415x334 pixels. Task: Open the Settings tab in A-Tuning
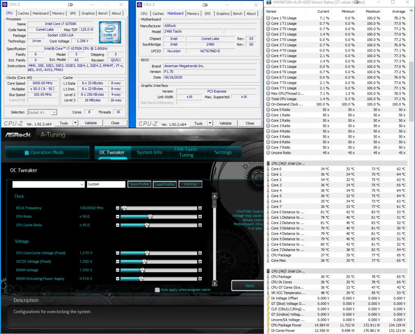point(223,153)
